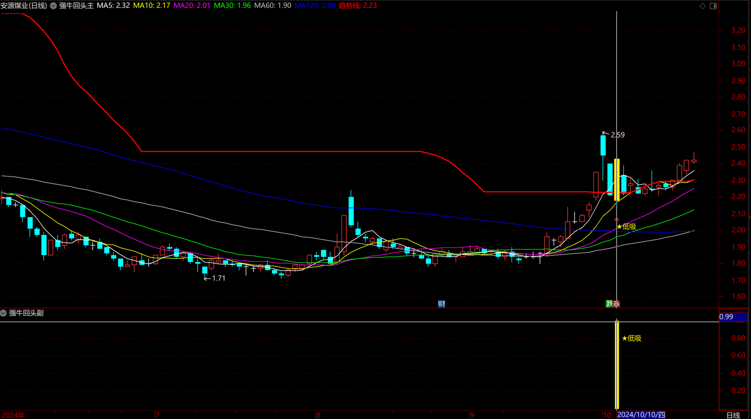This screenshot has width=751, height=419.
Task: Click the ★低吸 signal on the main chart
Action: [x=626, y=227]
